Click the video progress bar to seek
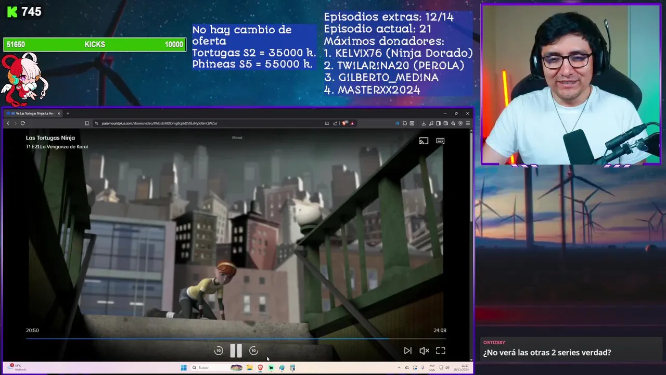The height and width of the screenshot is (375, 666). (236, 339)
